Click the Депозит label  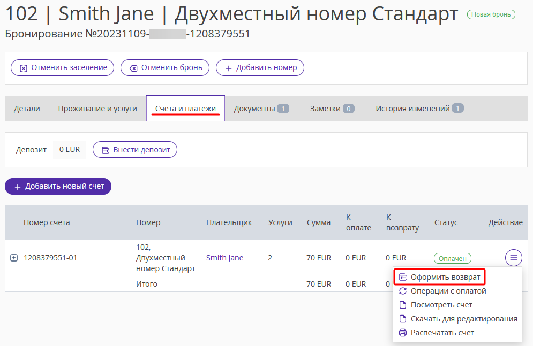pos(31,150)
